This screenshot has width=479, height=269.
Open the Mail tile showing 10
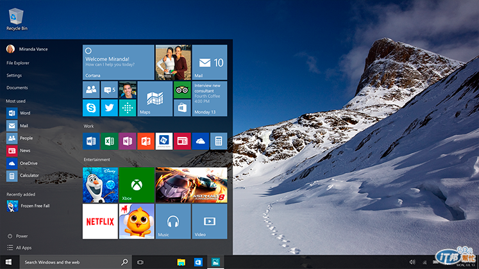[210, 62]
